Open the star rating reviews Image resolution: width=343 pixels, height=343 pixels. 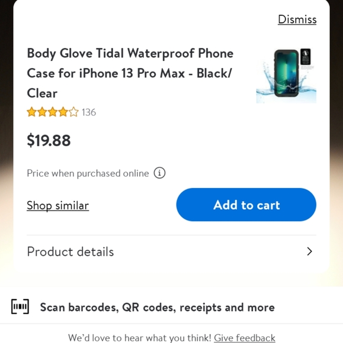(52, 112)
